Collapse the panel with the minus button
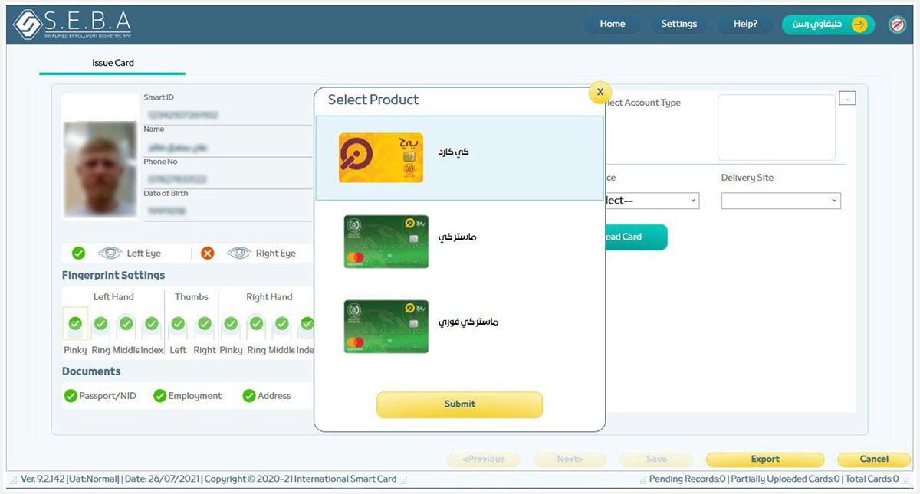This screenshot has width=920, height=494. (847, 98)
